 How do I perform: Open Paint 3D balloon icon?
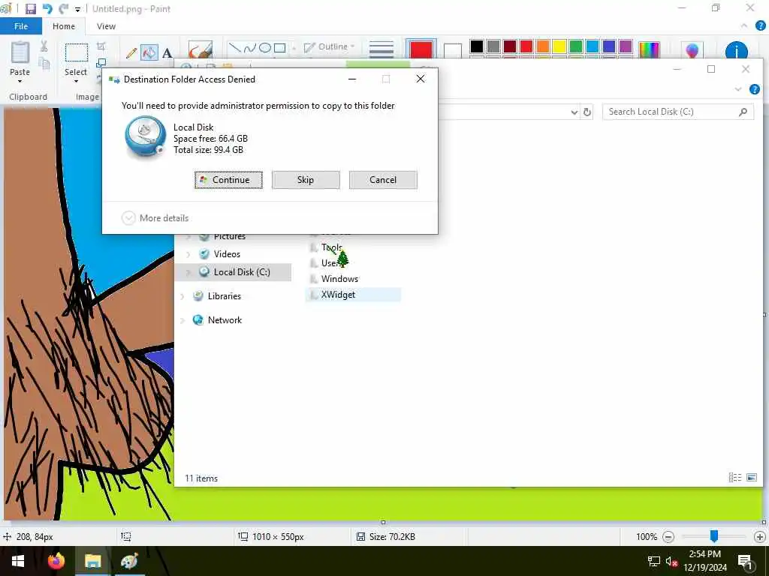pyautogui.click(x=692, y=50)
